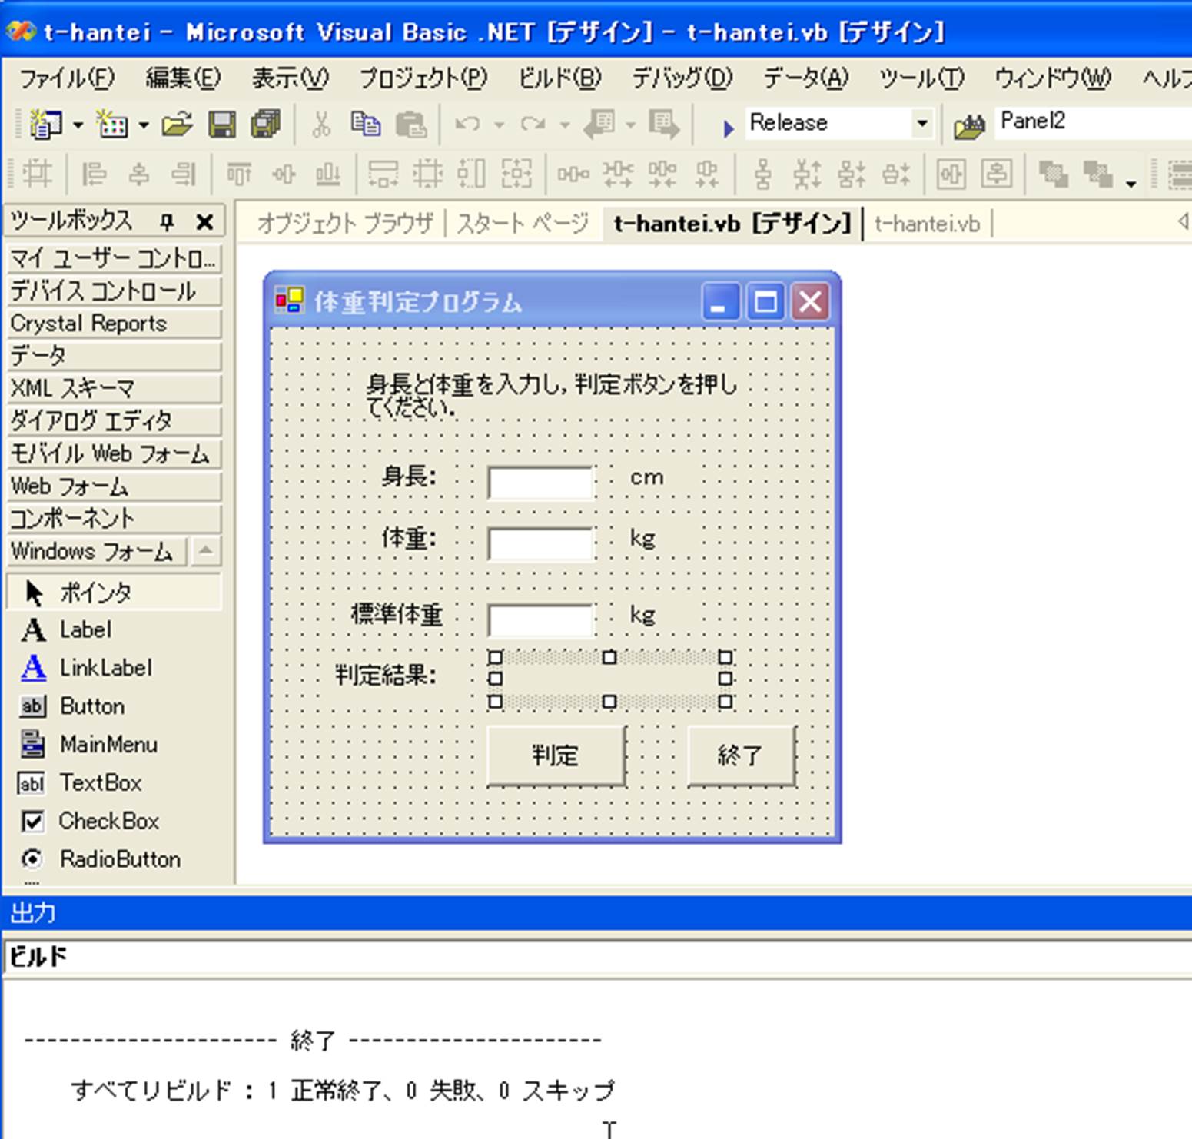Select the RadioButton control in toolbox
This screenshot has width=1192, height=1139.
tap(119, 859)
